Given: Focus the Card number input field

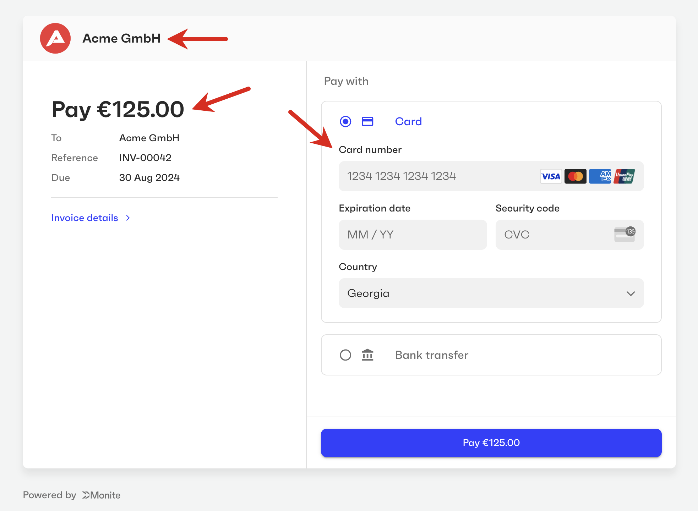Looking at the screenshot, I should [437, 176].
